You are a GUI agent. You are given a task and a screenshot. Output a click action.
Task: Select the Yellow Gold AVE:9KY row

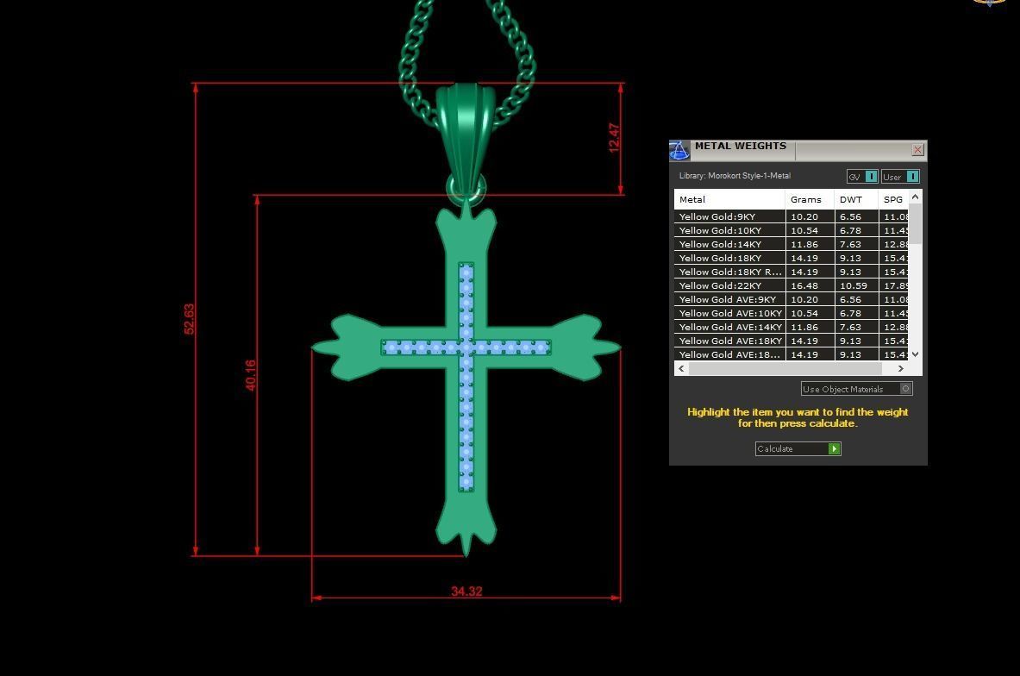coord(791,299)
